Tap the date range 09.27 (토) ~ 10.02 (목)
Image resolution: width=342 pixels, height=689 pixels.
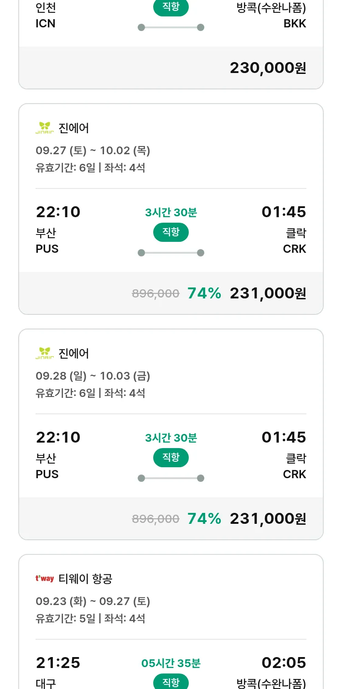click(93, 151)
